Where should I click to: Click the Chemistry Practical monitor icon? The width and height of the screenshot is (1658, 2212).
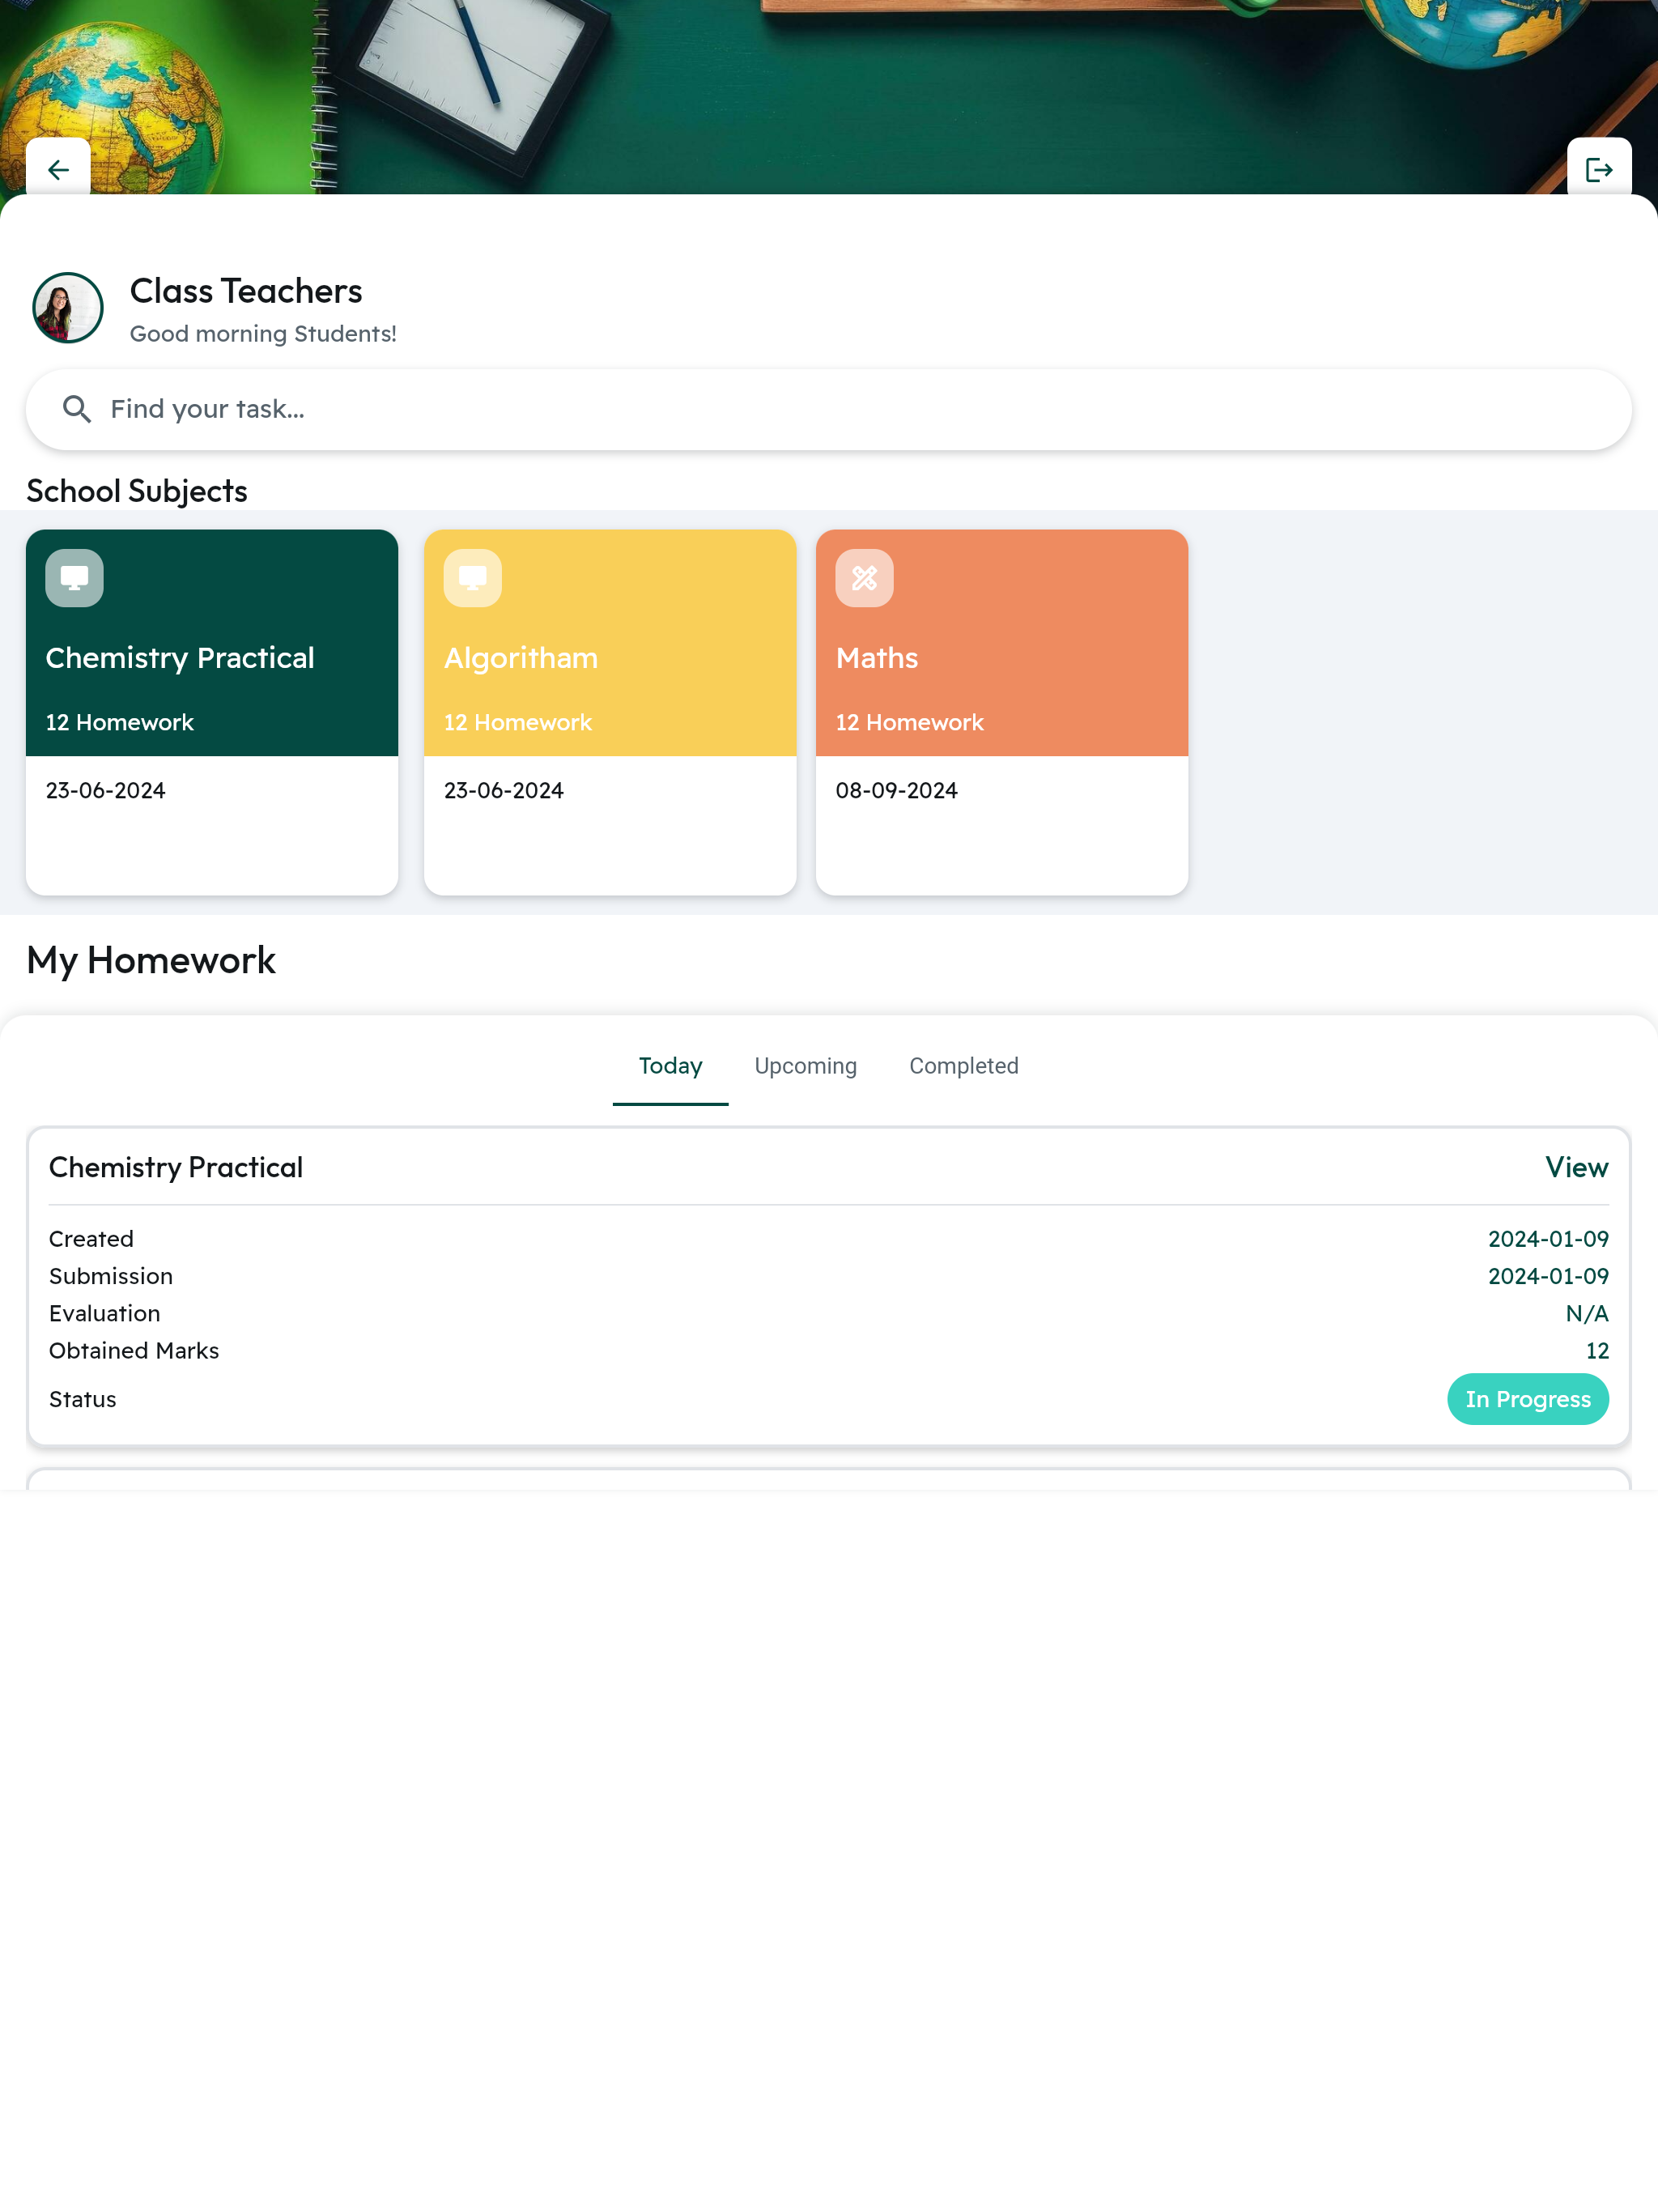tap(74, 578)
